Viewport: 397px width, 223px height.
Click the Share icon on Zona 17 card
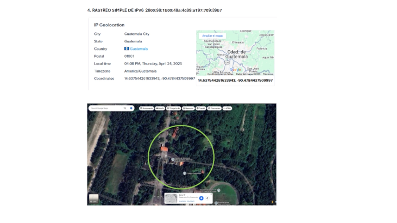(x=207, y=198)
